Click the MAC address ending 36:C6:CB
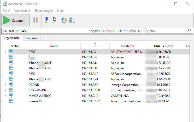This screenshot has height=122, width=194. point(158,52)
